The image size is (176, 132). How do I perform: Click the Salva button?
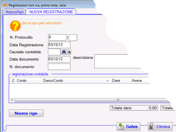(x=128, y=126)
